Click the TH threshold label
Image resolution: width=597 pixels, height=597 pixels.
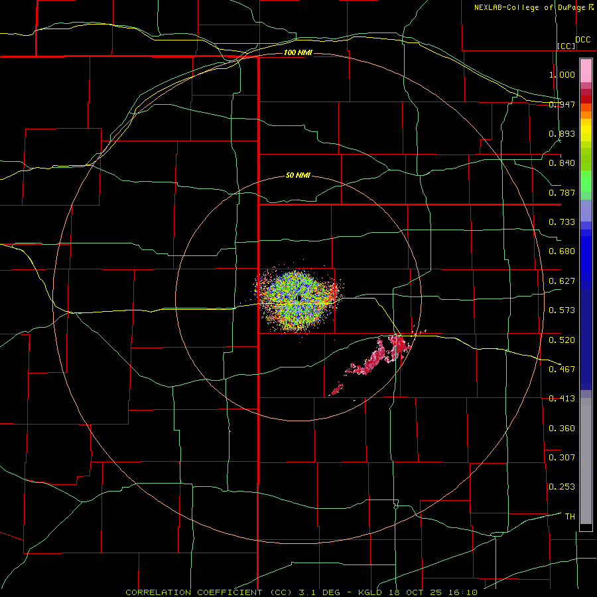click(x=570, y=517)
